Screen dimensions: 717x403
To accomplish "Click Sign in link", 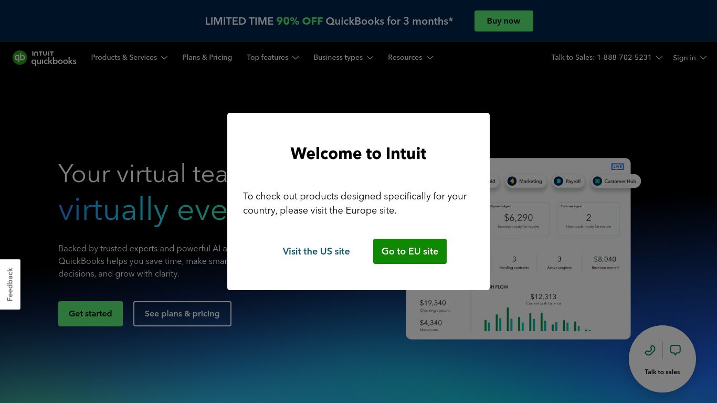I will [x=684, y=58].
